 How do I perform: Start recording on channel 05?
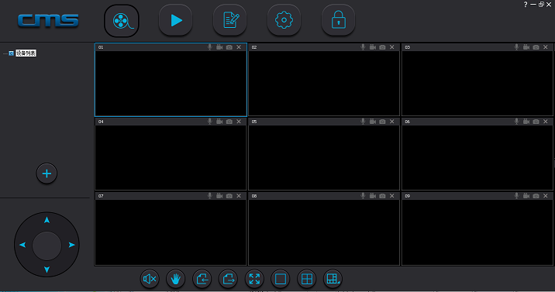[373, 122]
